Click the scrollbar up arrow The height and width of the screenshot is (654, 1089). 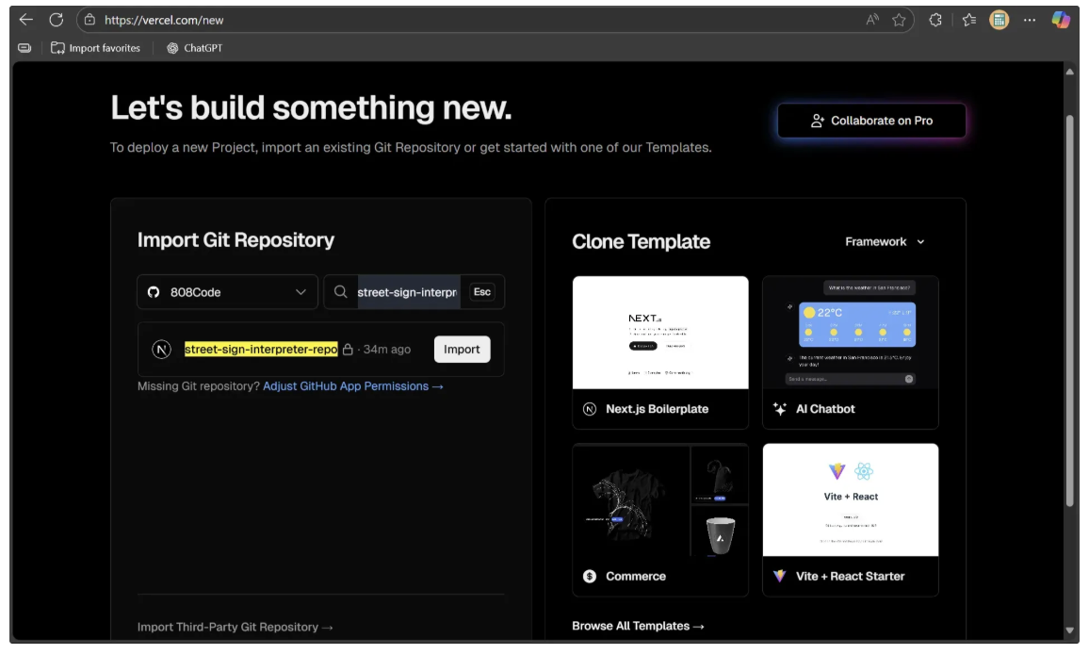[1069, 72]
